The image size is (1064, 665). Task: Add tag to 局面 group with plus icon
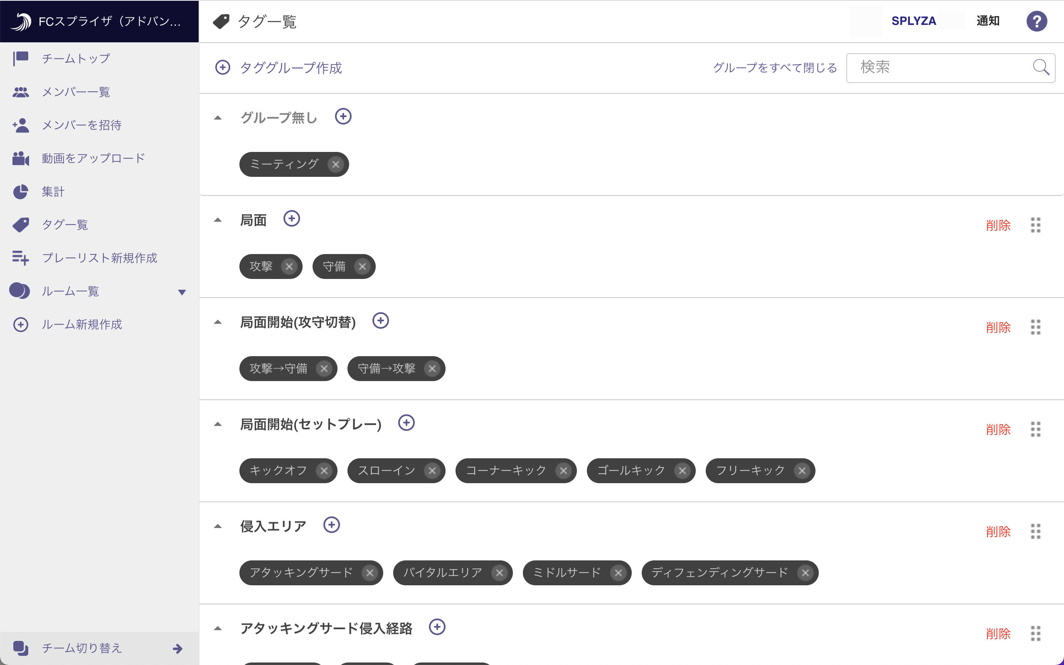point(291,219)
